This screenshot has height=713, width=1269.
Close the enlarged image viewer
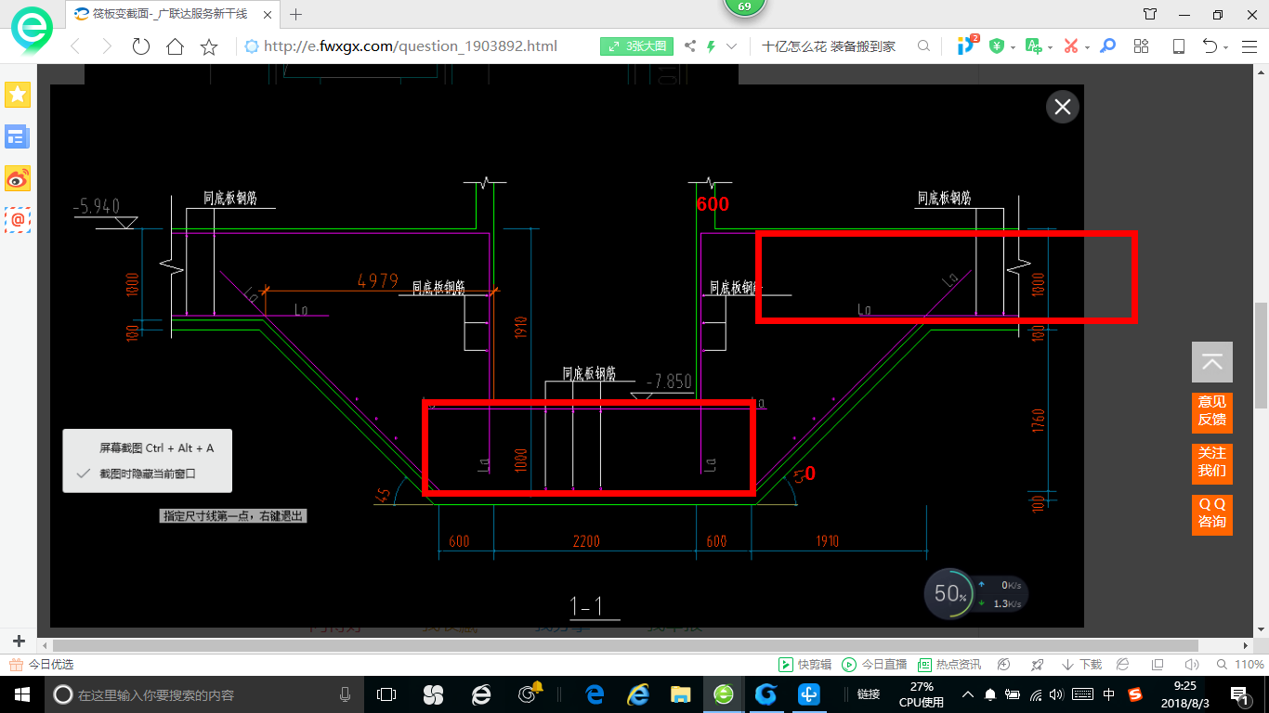coord(1063,107)
